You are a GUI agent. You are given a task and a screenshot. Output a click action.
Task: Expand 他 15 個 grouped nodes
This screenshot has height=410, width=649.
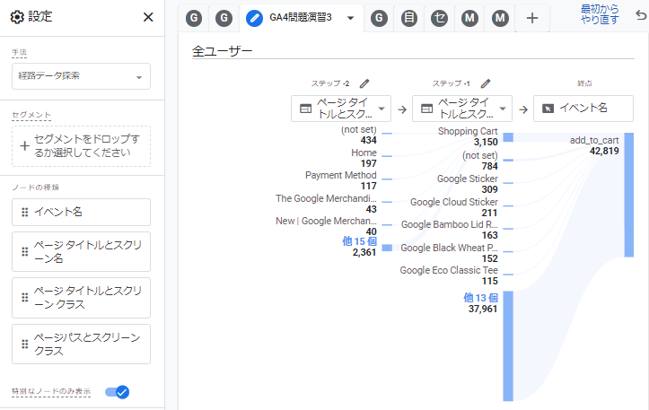359,241
